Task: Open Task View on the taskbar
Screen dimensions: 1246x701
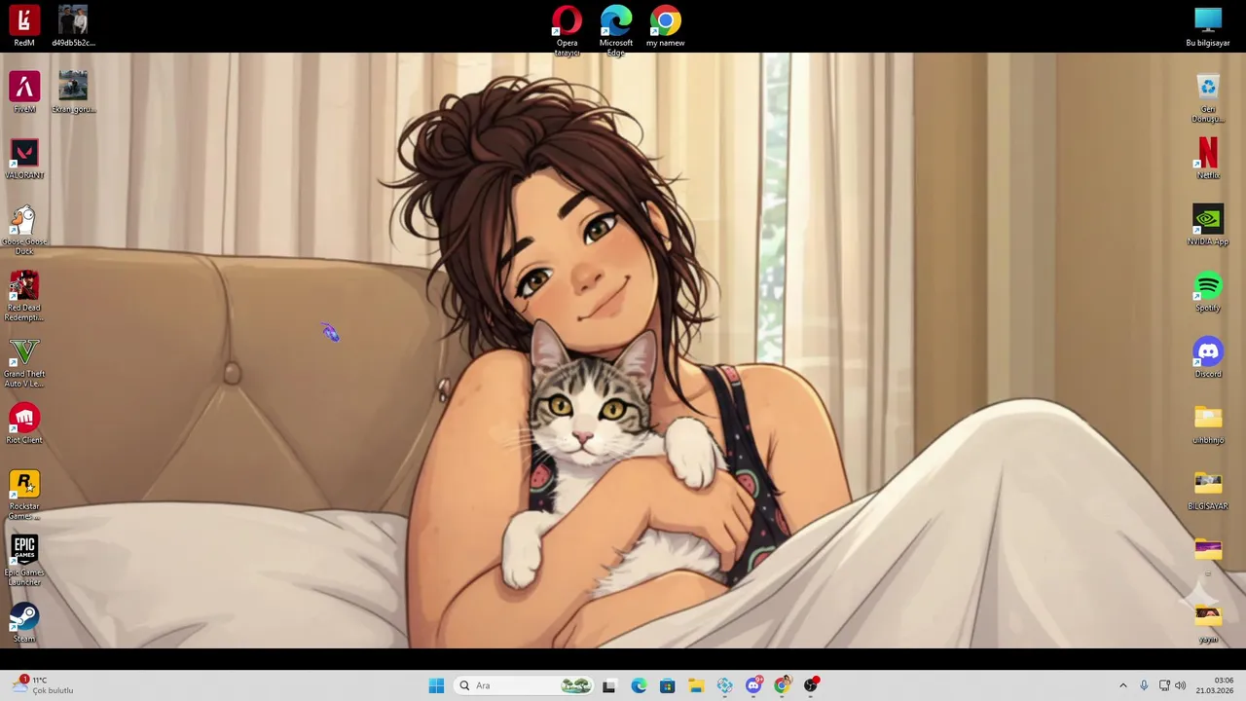Action: (609, 685)
